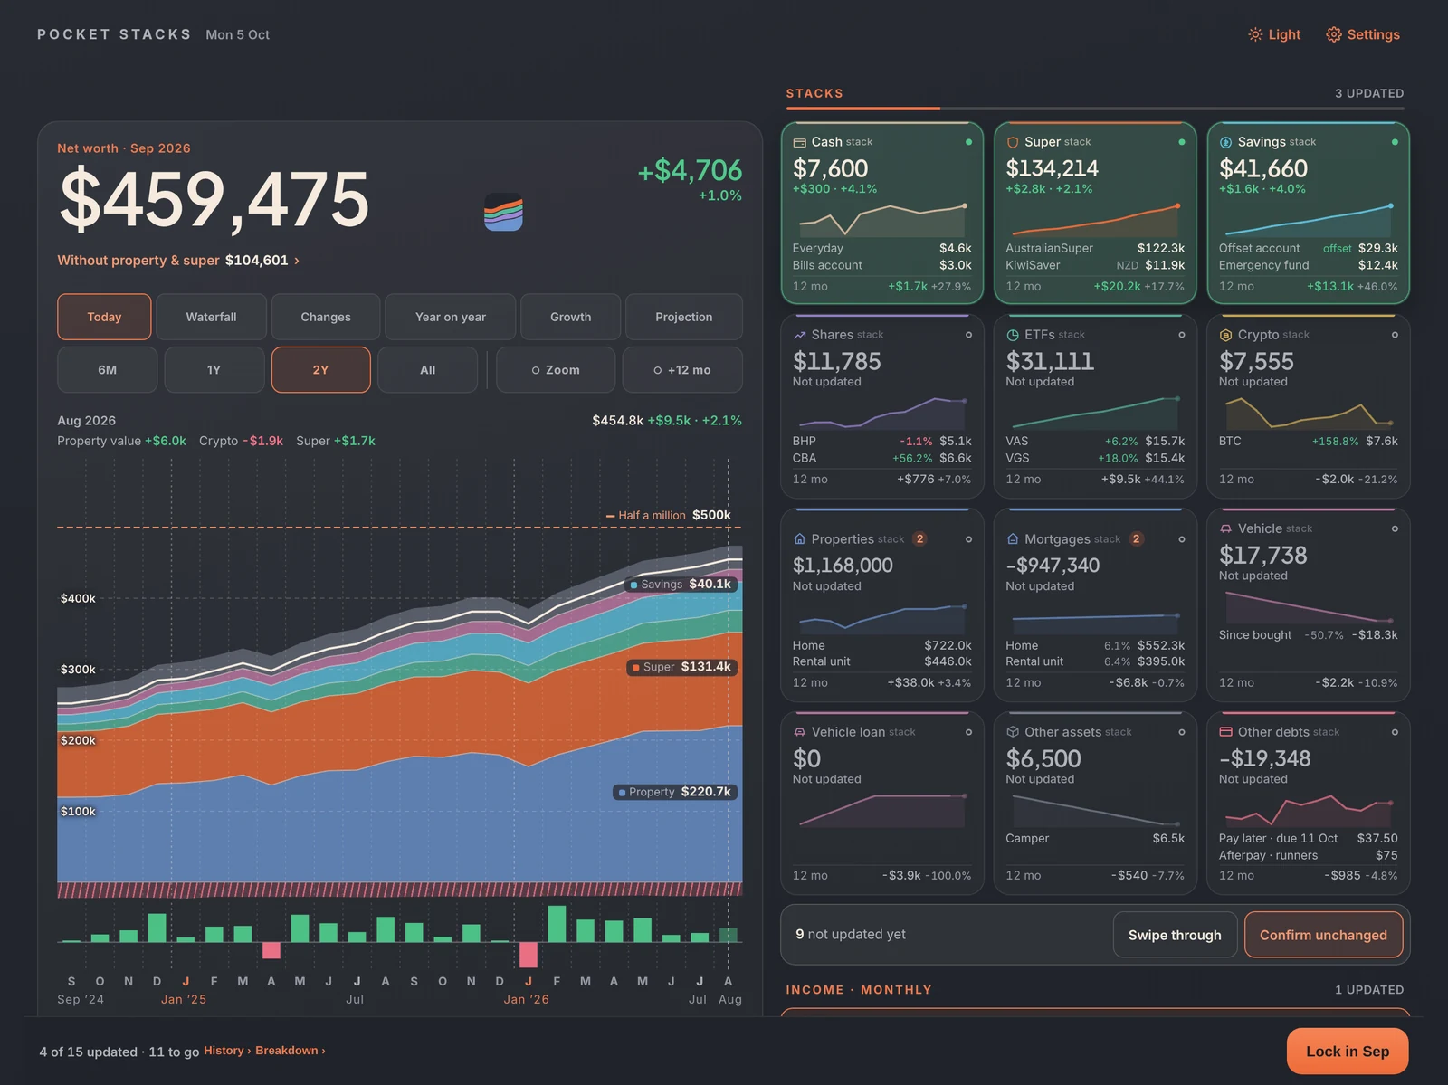
Task: Click the Pocket Stacks logo icon
Action: pyautogui.click(x=503, y=213)
